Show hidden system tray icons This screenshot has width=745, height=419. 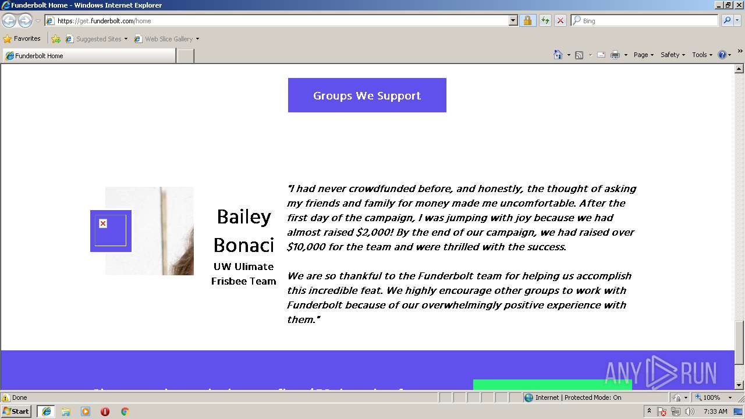(650, 411)
